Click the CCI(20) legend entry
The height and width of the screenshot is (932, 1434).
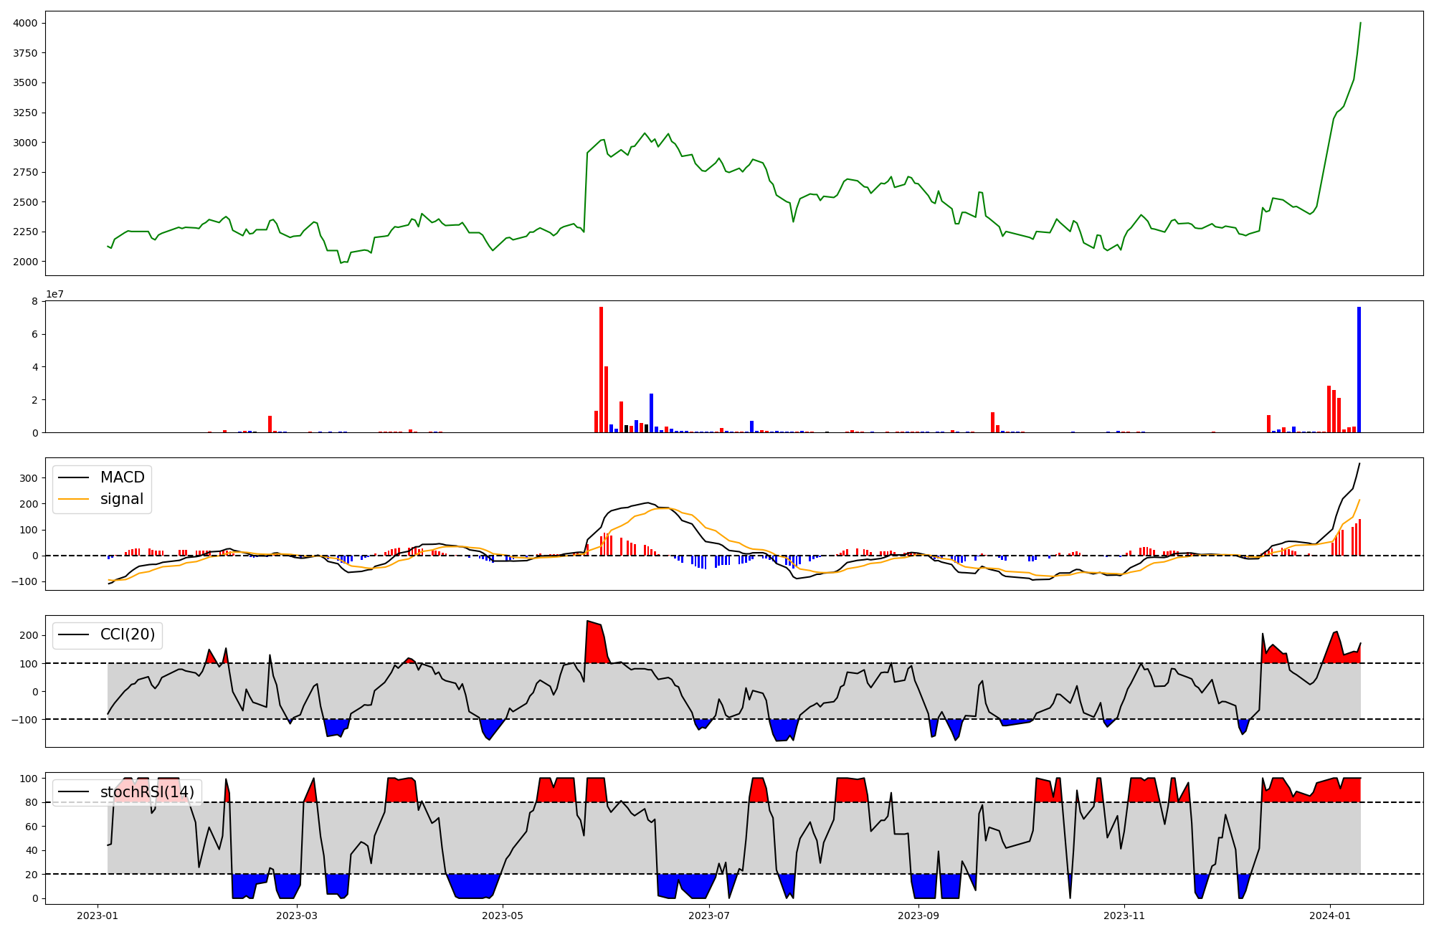[127, 634]
